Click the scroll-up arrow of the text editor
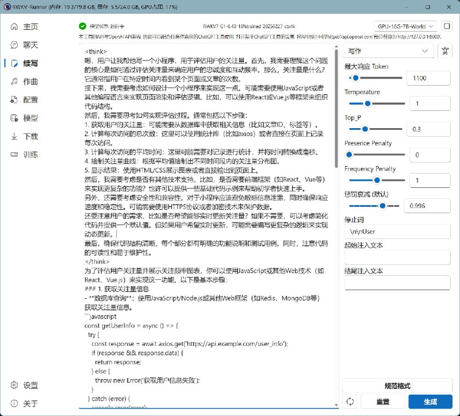The height and width of the screenshot is (416, 460). click(336, 47)
